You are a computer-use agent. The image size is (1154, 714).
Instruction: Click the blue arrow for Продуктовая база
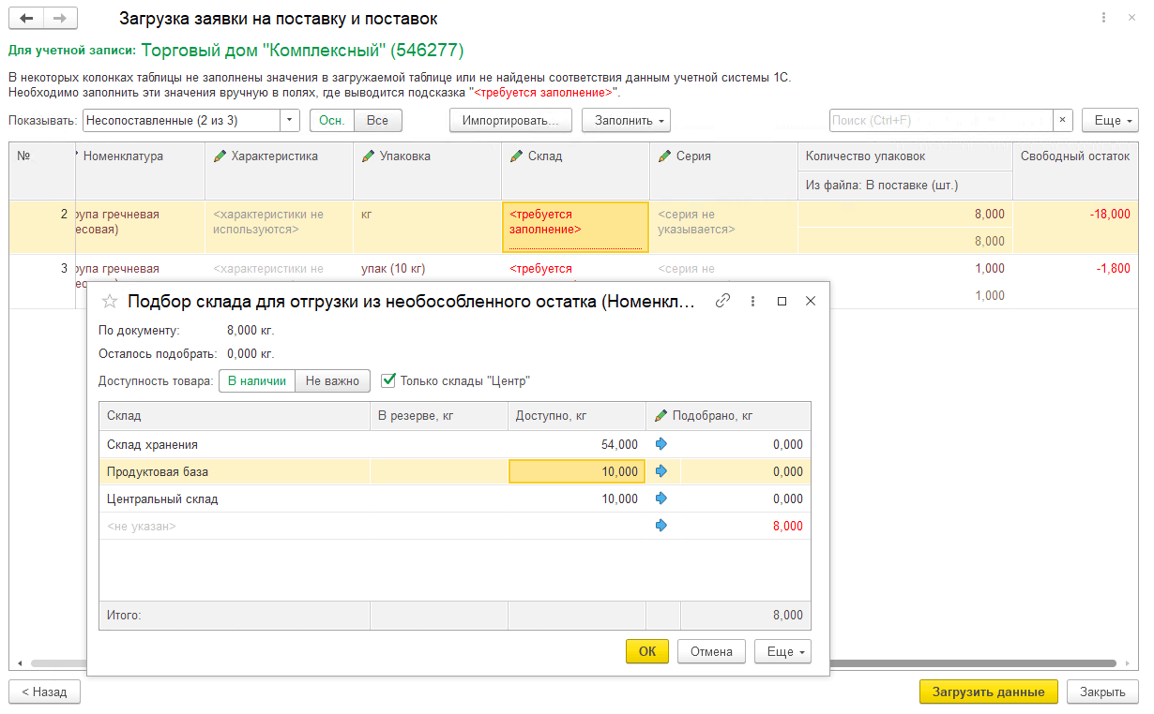pyautogui.click(x=661, y=471)
